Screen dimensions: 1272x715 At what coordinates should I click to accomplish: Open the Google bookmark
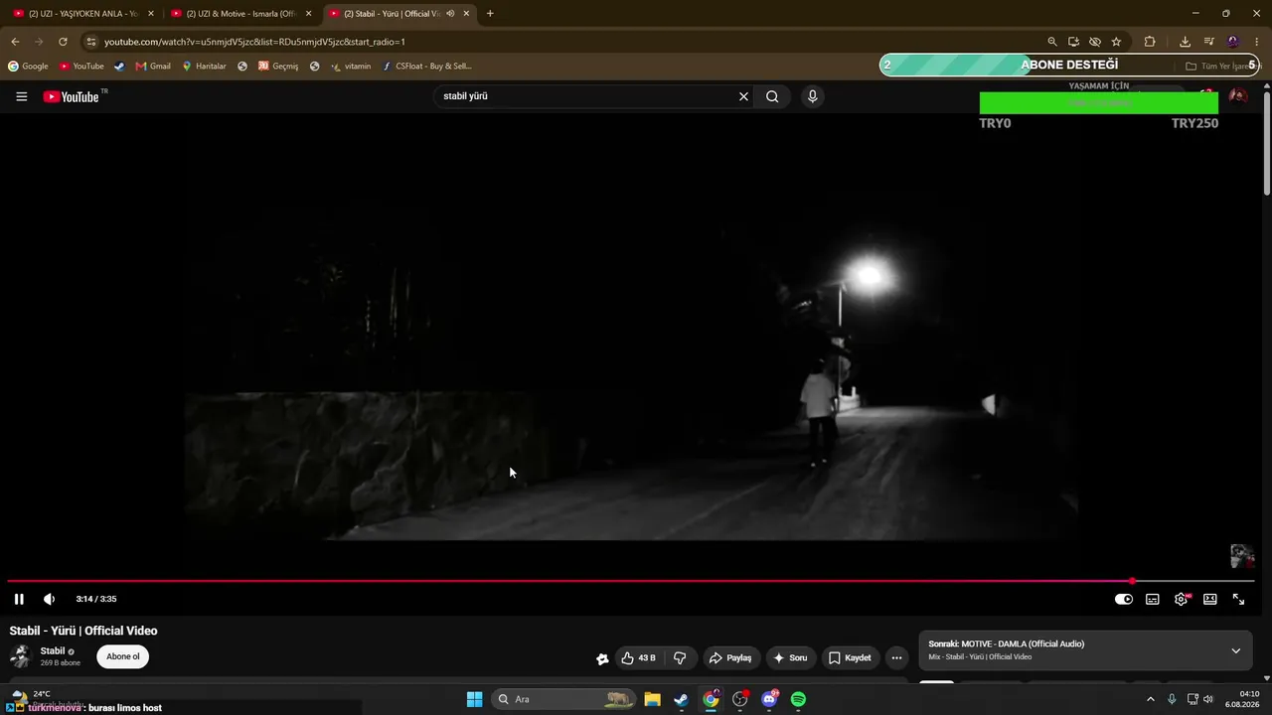pyautogui.click(x=28, y=67)
